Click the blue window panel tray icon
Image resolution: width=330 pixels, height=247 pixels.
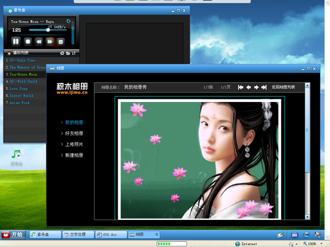(294, 235)
